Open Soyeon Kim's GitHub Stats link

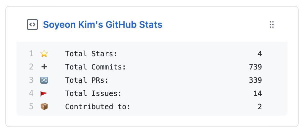102,25
